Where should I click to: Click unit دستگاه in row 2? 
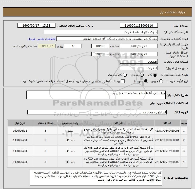point(70,140)
